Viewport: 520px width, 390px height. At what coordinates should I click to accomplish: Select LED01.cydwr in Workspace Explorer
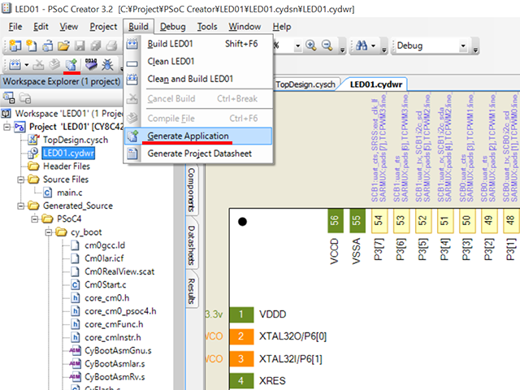point(68,154)
